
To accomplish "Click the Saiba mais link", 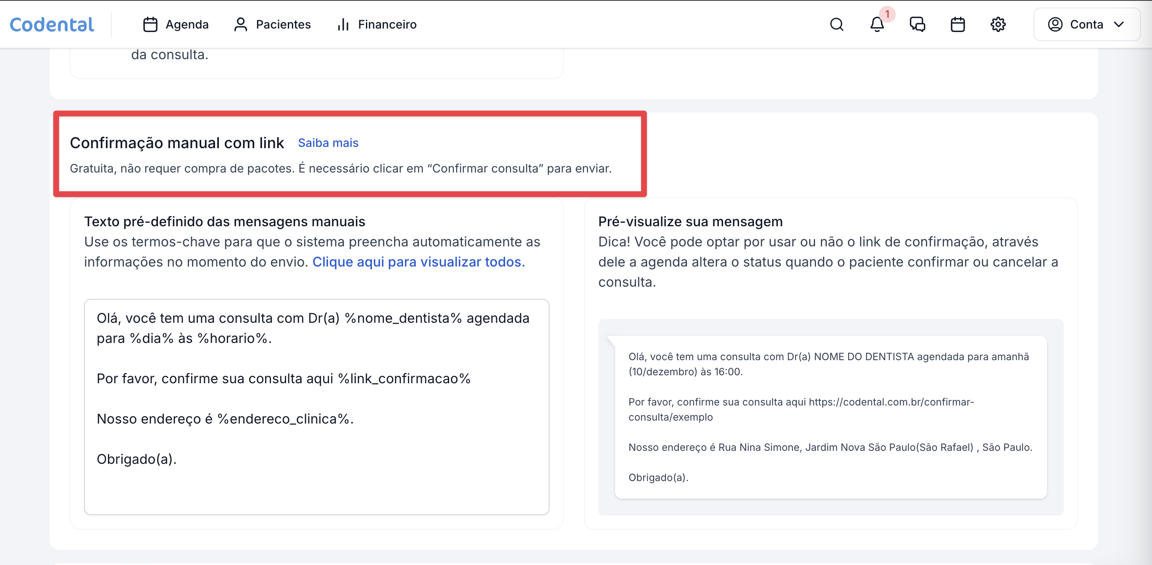I will [x=328, y=143].
